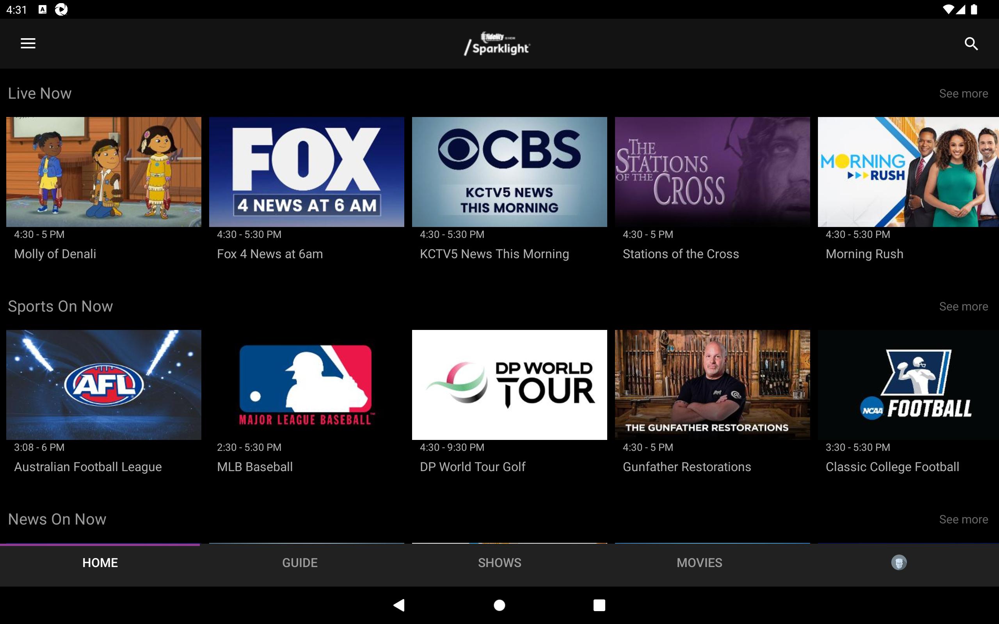Screen dimensions: 999x624
Task: Tap the Android back button
Action: click(x=399, y=605)
